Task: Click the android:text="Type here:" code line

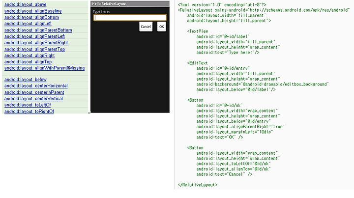Action: pos(228,53)
